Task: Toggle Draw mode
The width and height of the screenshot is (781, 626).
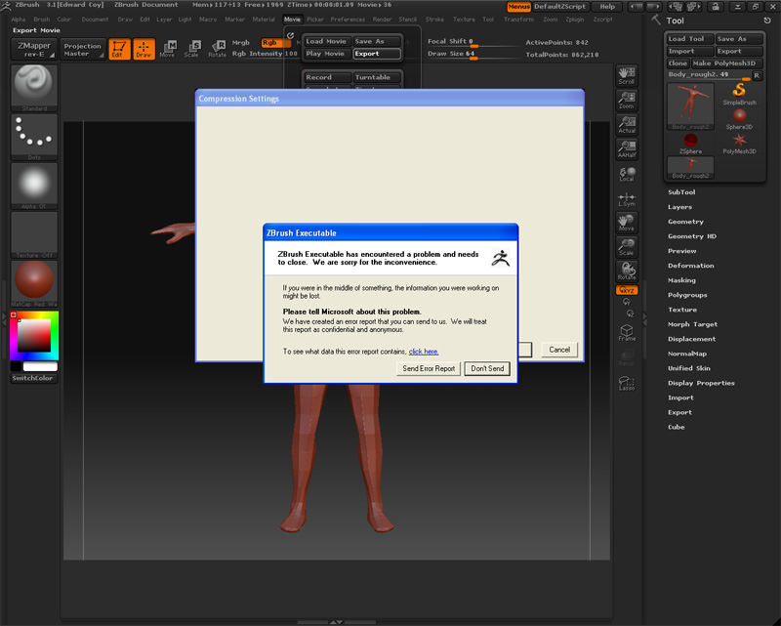Action: [x=144, y=49]
